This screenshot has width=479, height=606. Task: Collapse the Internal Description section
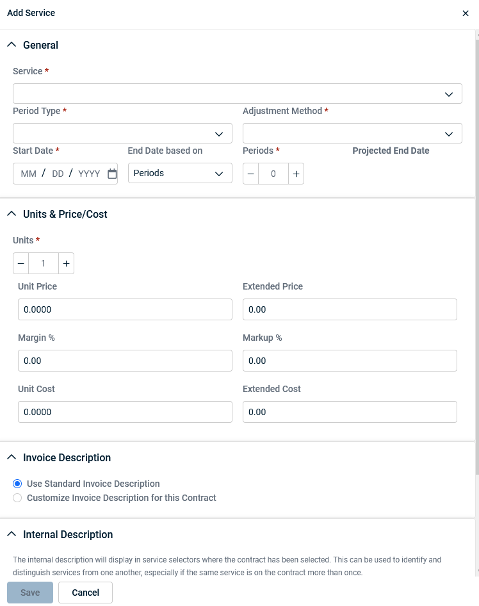(12, 534)
